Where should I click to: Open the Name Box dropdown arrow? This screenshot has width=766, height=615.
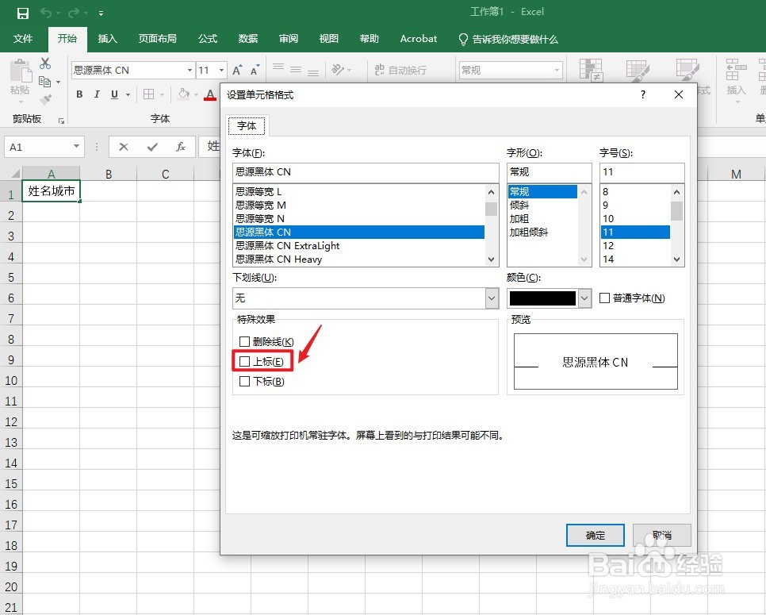point(76,147)
